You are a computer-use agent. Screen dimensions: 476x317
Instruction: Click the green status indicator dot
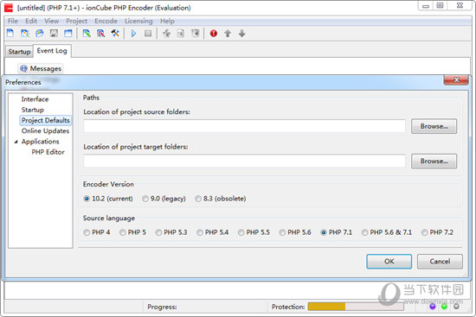click(445, 307)
